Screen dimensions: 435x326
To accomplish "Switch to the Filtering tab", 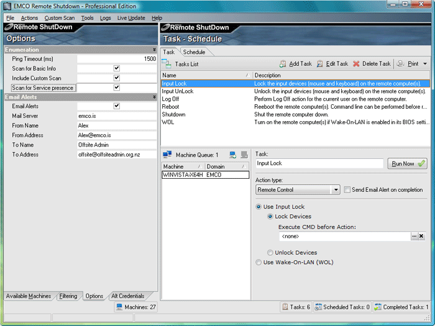I will click(x=68, y=296).
